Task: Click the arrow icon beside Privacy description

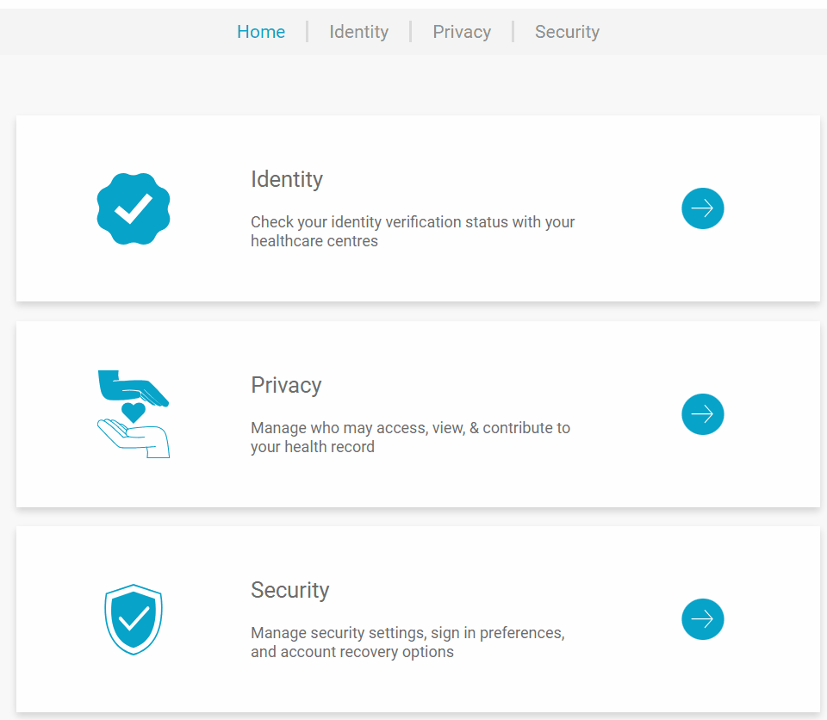Action: click(x=703, y=414)
